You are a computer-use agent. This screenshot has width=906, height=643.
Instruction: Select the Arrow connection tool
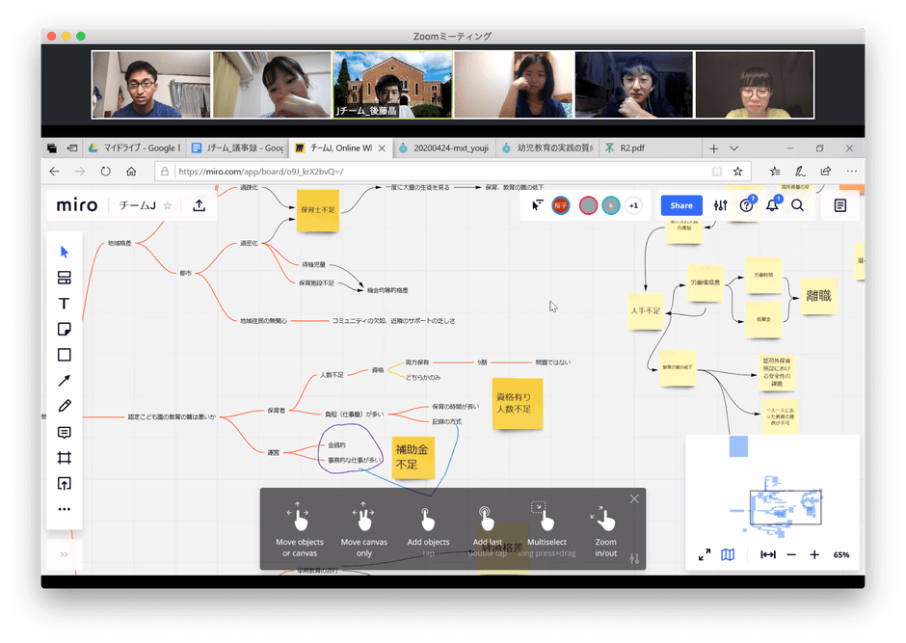pyautogui.click(x=65, y=381)
